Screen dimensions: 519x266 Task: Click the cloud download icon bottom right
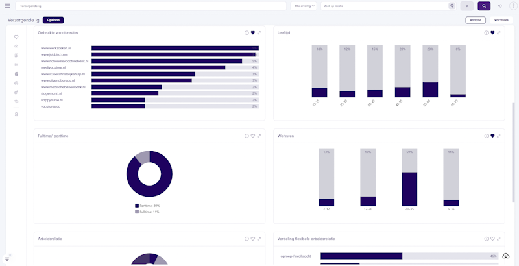[506, 256]
